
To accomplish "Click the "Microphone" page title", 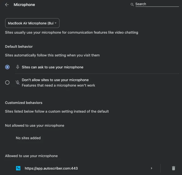I will (x=24, y=5).
